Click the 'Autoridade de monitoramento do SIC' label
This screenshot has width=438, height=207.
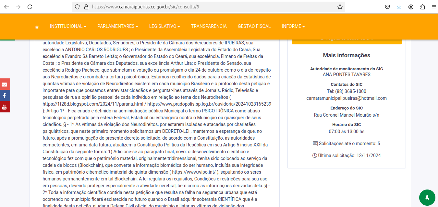coord(347,69)
